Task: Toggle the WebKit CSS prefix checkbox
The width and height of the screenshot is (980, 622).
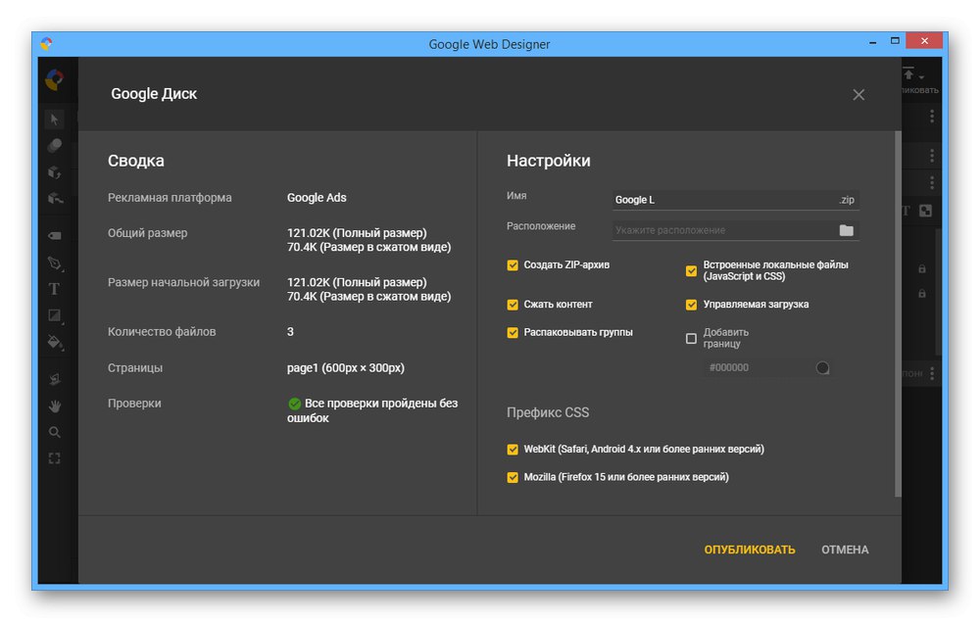Action: click(x=513, y=449)
